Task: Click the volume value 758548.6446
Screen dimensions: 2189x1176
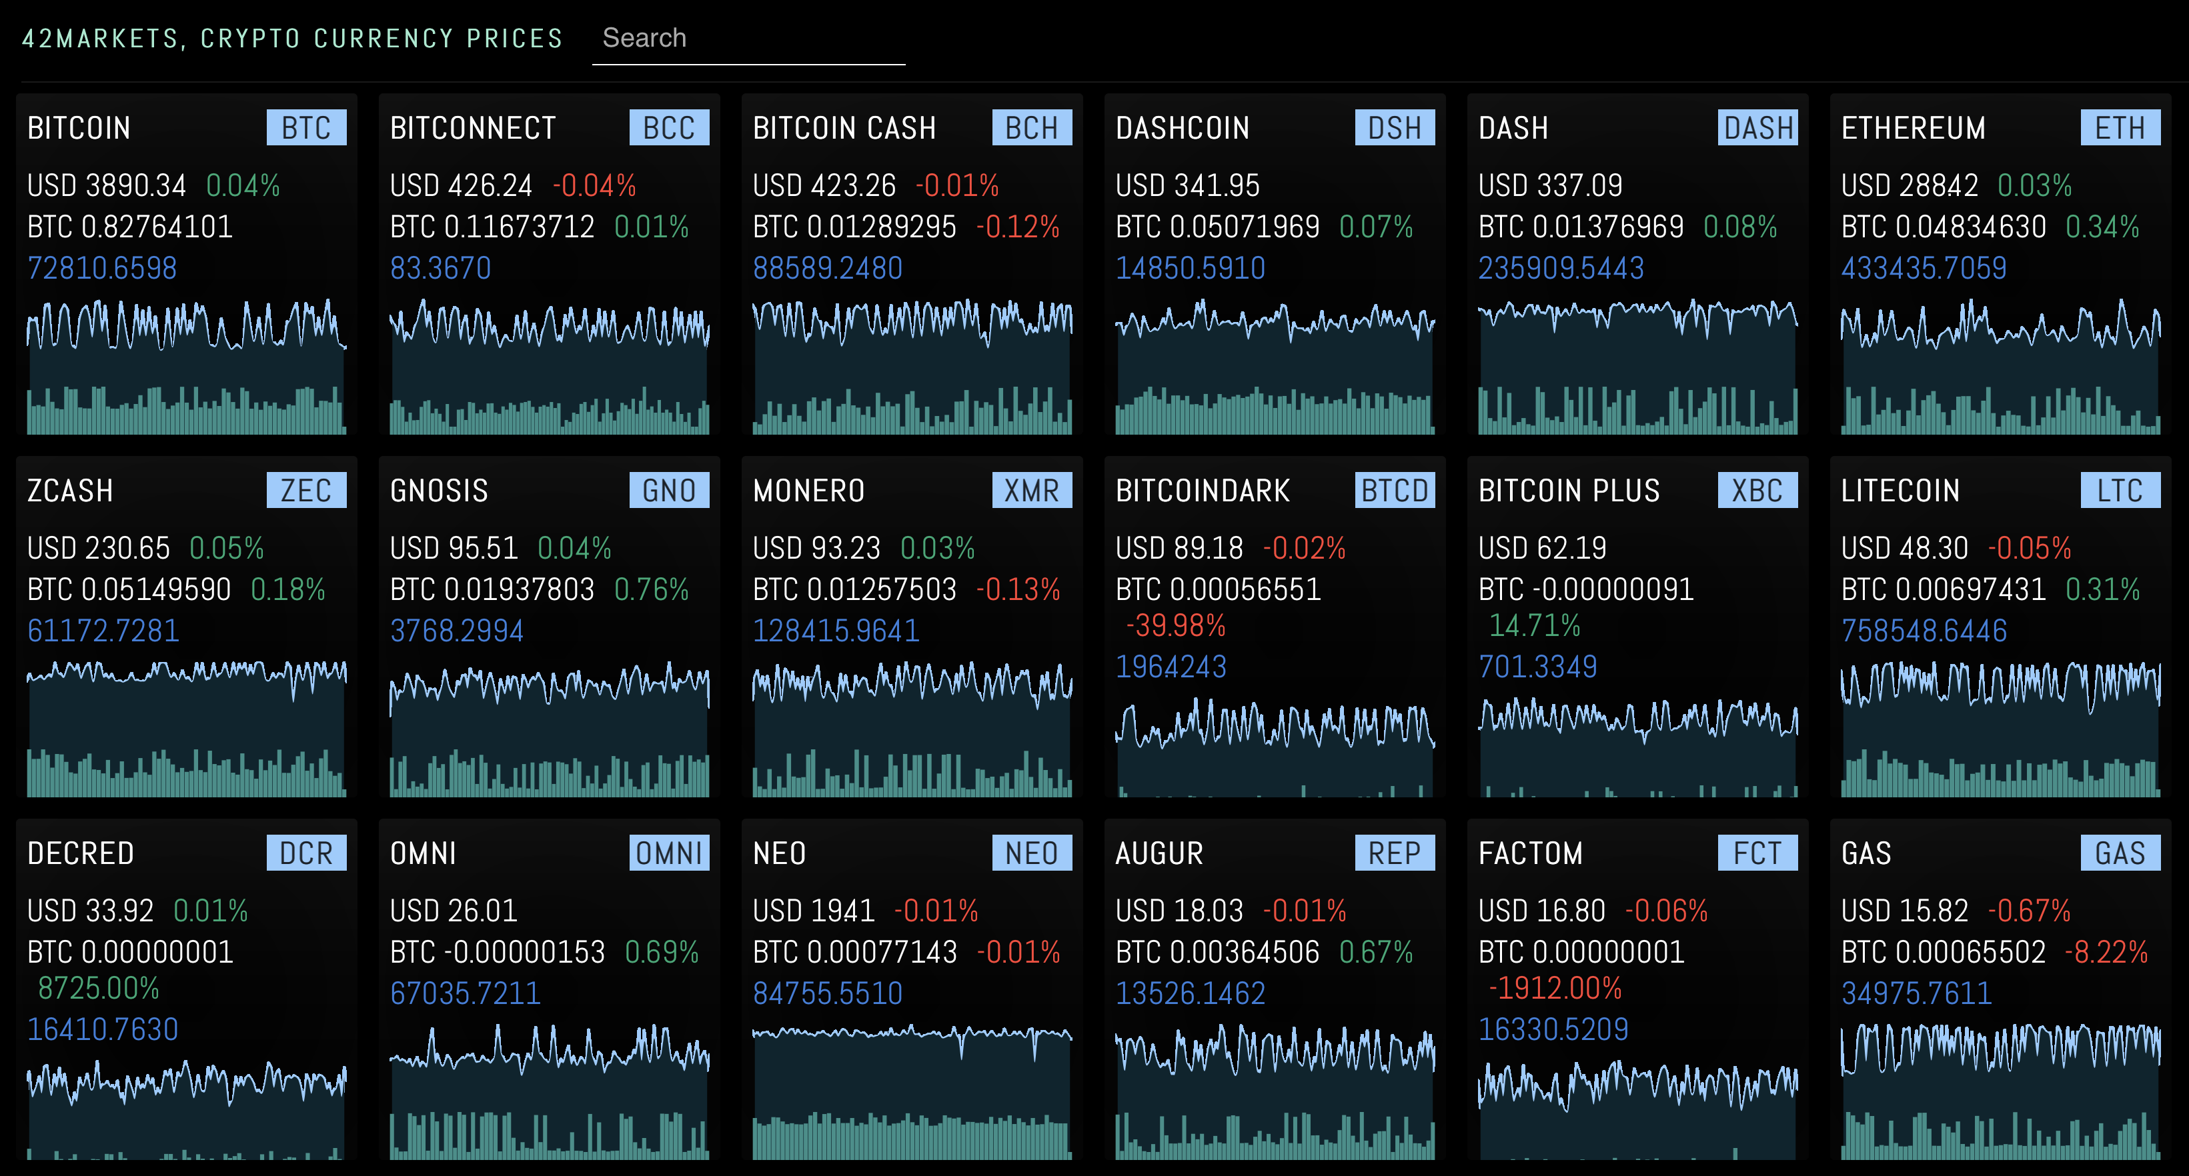Action: click(1924, 631)
